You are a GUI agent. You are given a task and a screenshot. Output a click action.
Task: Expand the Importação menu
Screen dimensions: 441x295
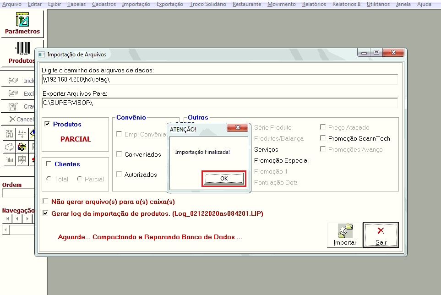pos(136,4)
